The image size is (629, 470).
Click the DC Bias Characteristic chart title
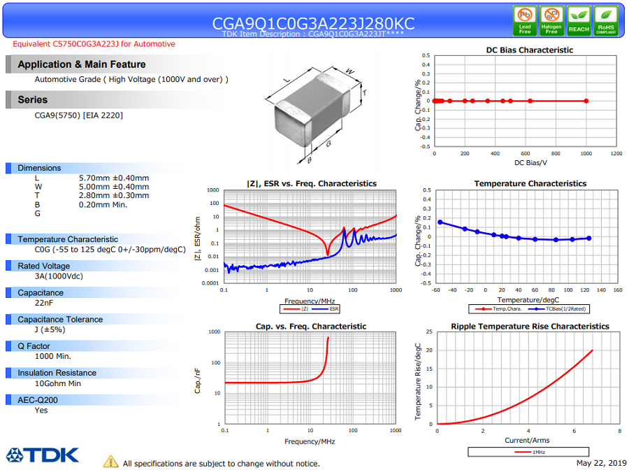coord(530,50)
